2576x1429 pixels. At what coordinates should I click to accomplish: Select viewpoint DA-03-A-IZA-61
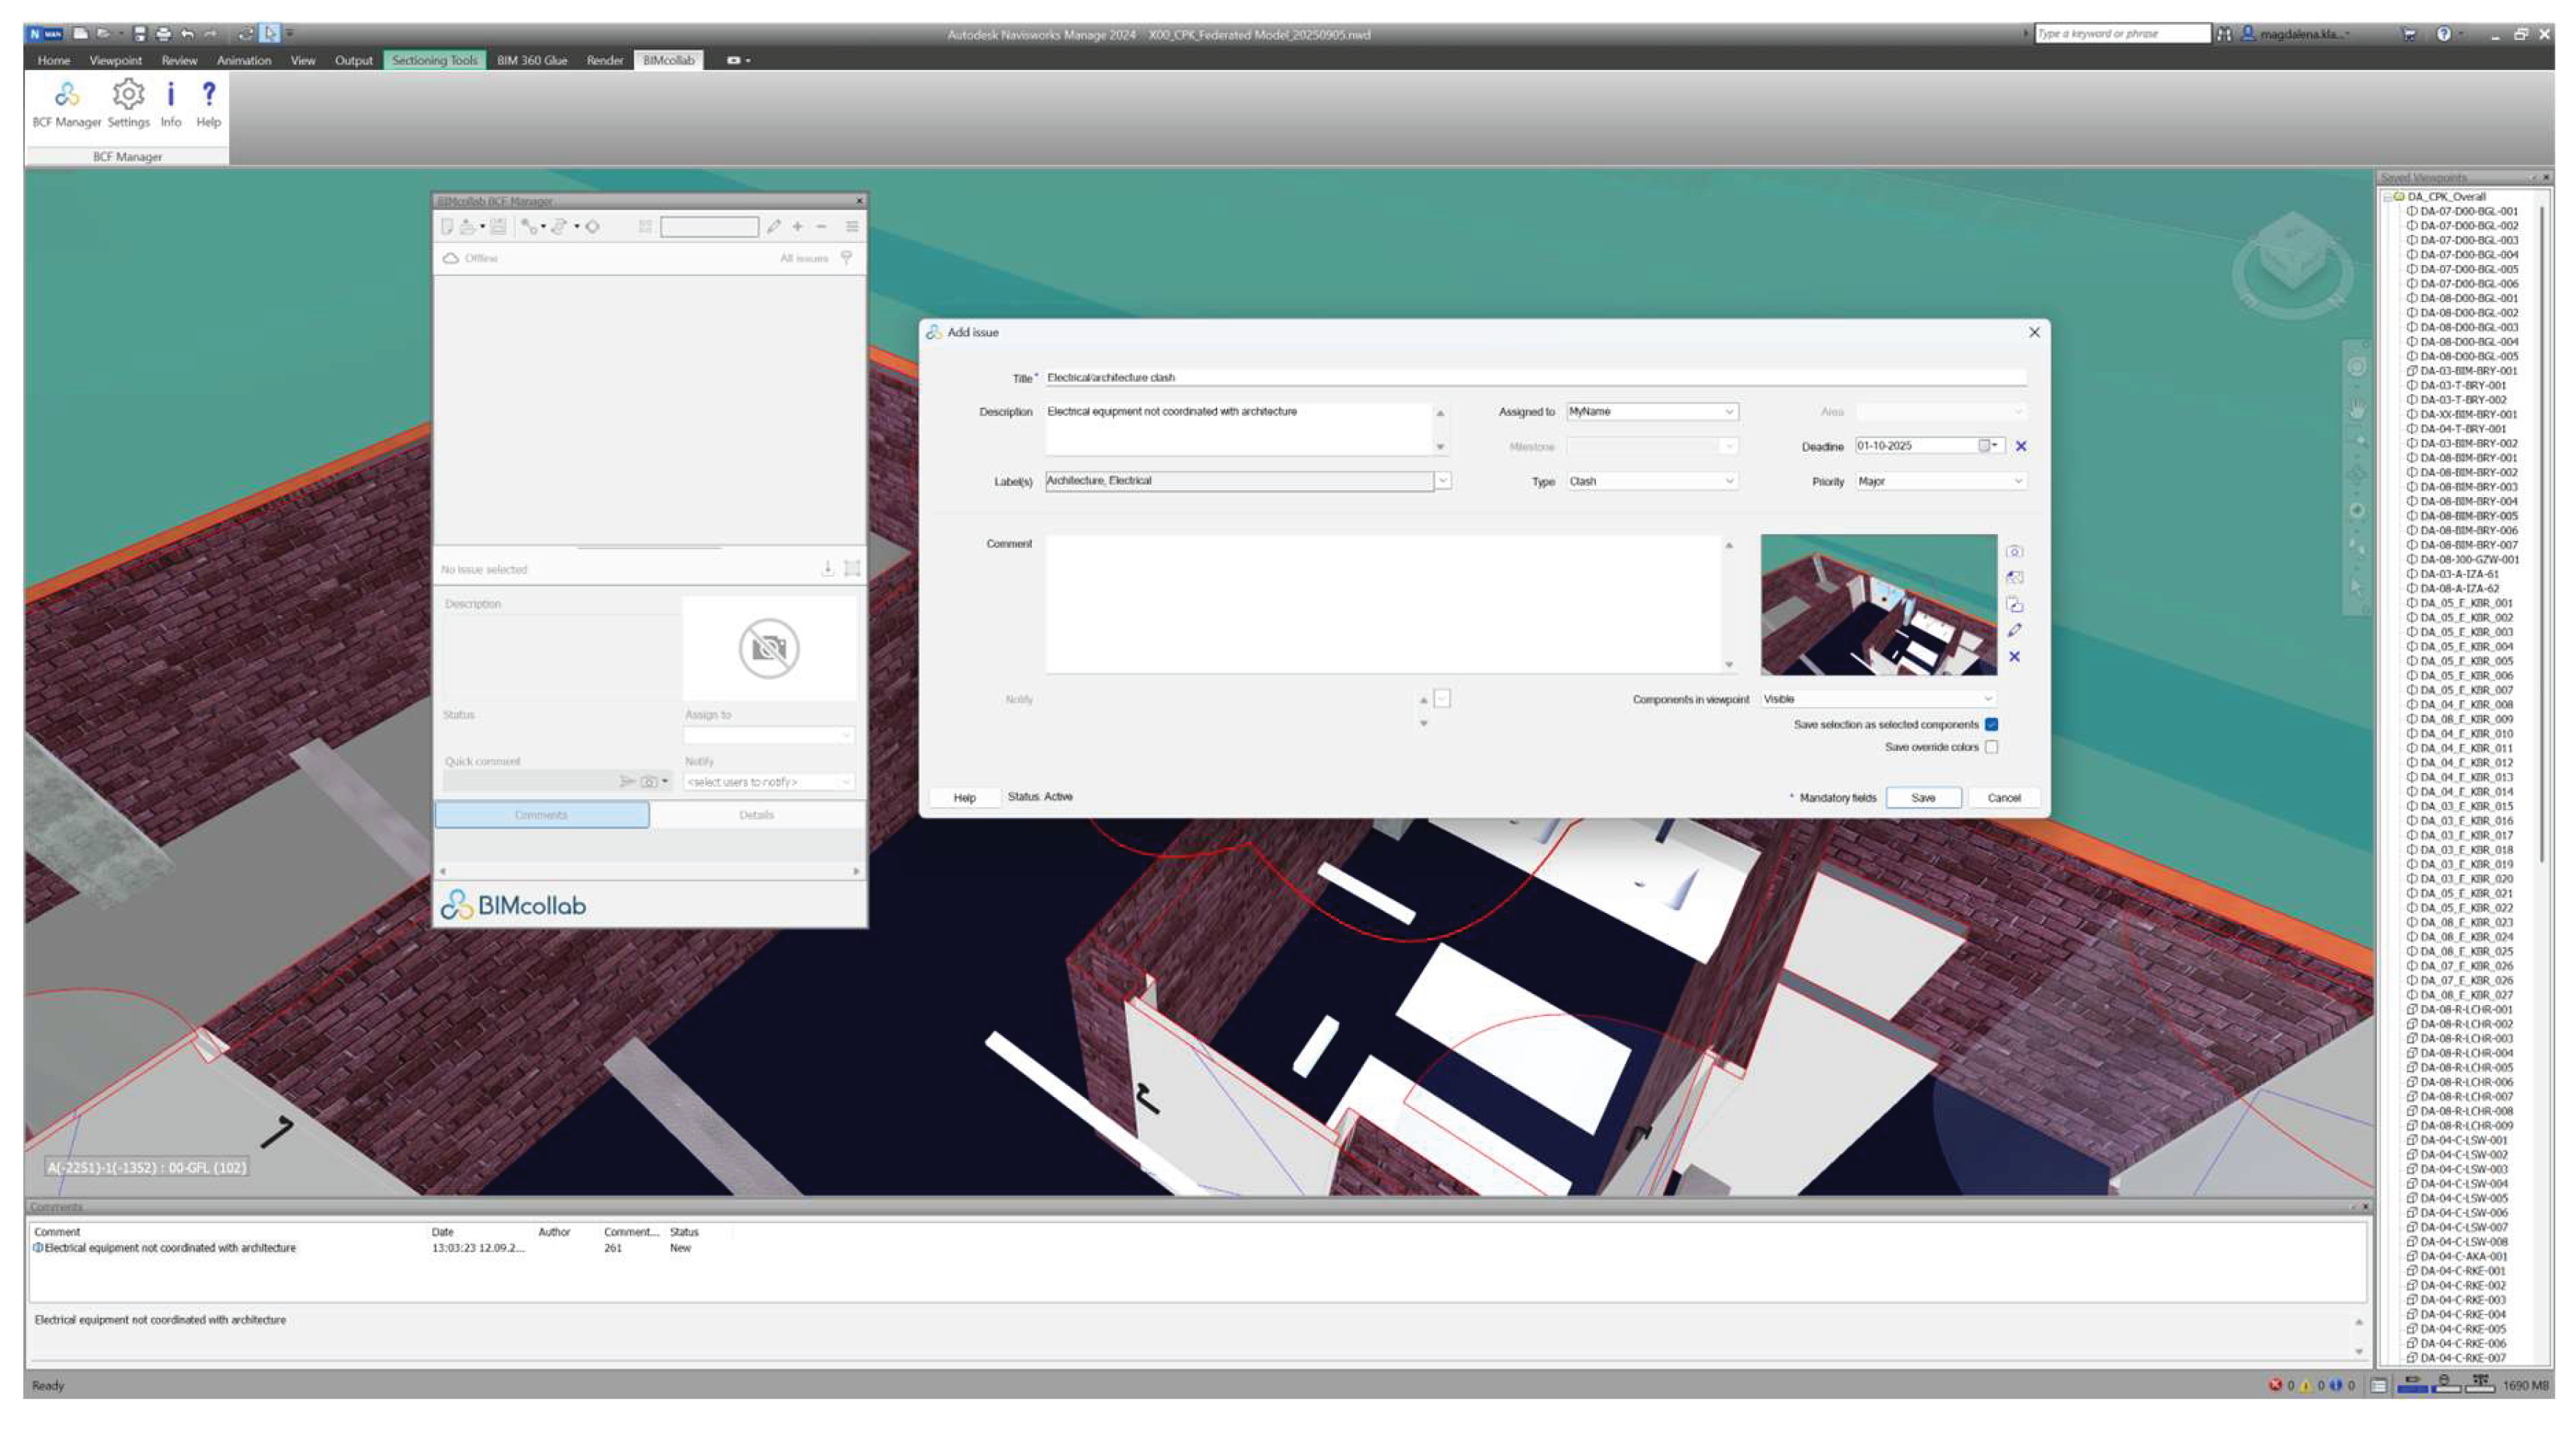point(2458,574)
